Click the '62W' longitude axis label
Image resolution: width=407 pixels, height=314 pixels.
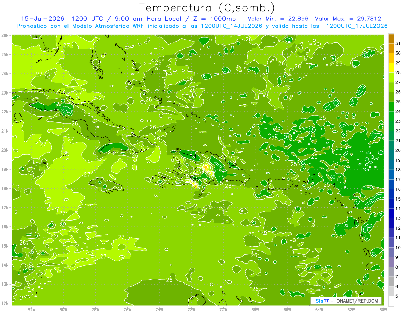[x=351, y=309]
